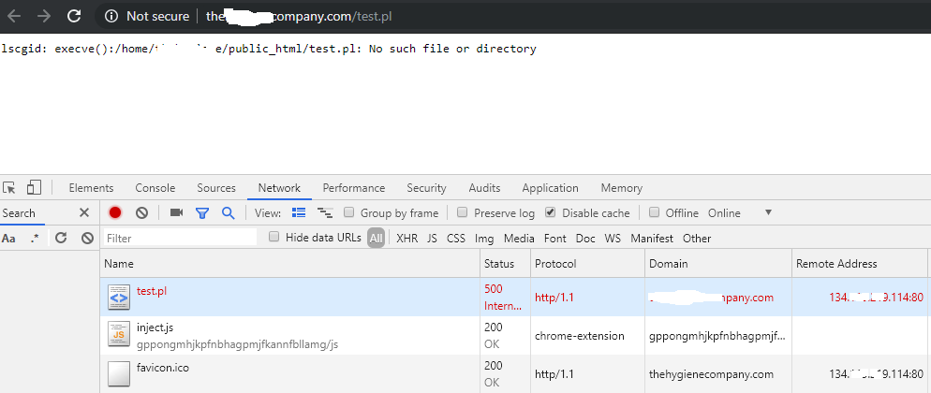Toggle the Hide data URLs checkbox

point(274,238)
